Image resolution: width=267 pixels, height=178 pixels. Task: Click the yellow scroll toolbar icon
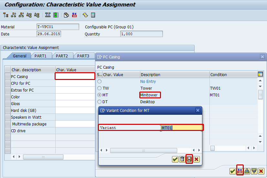[85, 15]
